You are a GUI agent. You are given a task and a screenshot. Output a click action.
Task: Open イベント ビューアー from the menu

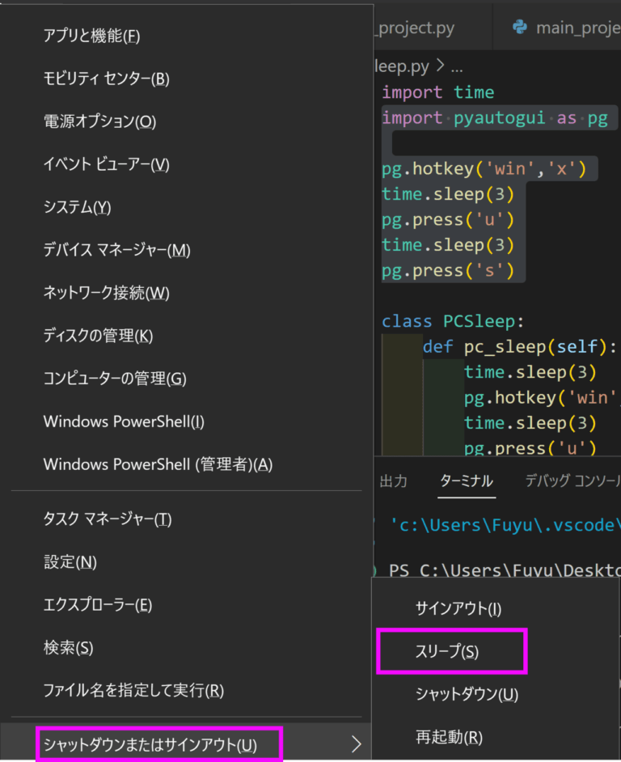(107, 164)
